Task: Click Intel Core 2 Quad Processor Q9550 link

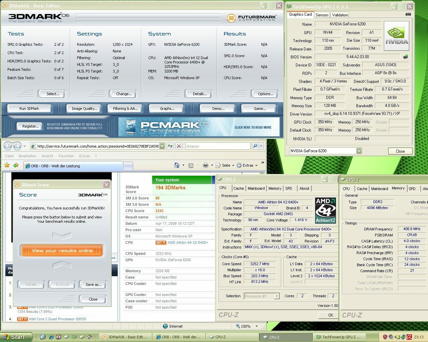Action: [58, 319]
